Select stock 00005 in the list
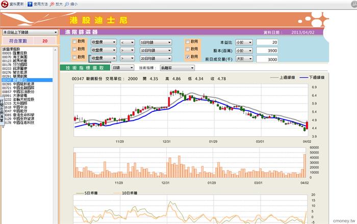357x224 pixels. pyautogui.click(x=15, y=53)
